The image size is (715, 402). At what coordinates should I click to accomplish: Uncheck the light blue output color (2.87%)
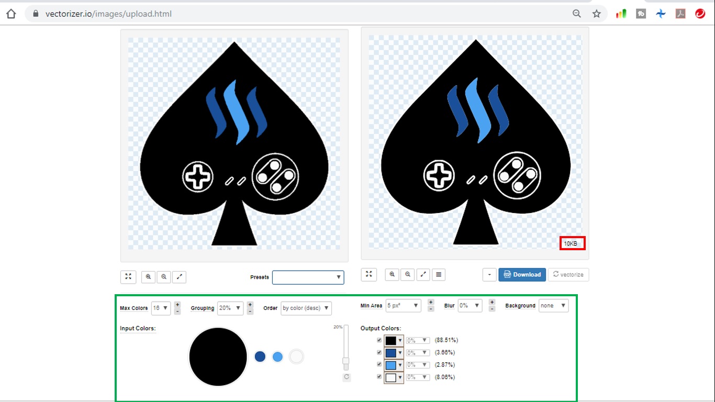379,364
